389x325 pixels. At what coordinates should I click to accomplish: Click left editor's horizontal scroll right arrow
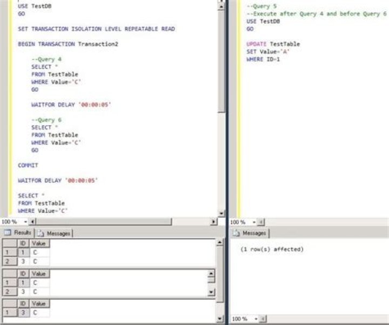point(213,222)
